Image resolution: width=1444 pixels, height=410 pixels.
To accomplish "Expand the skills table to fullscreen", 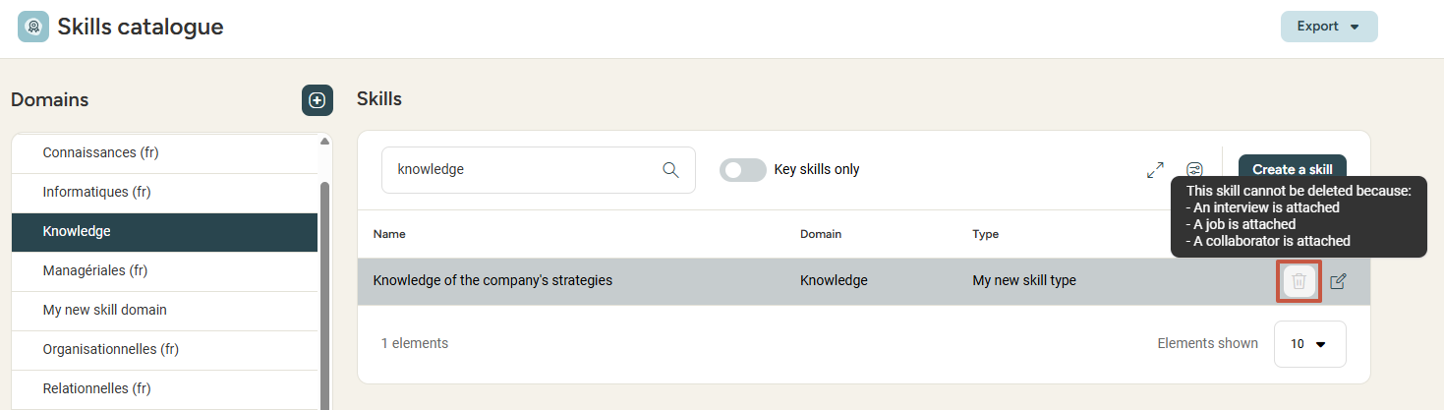I will (x=1155, y=170).
